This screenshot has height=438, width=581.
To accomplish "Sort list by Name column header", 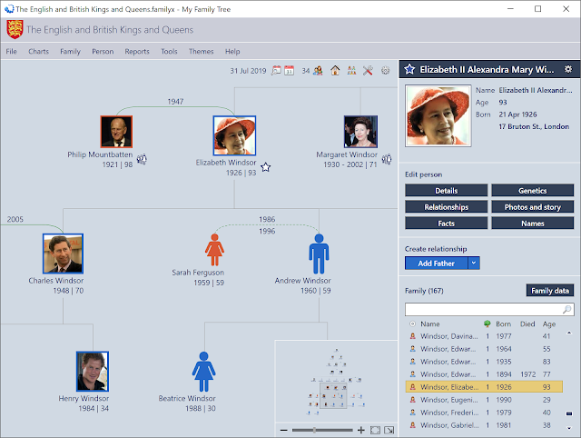I will (x=429, y=324).
